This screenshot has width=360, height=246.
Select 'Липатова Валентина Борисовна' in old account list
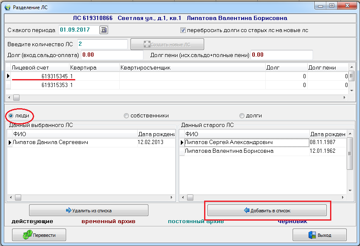tap(229, 151)
